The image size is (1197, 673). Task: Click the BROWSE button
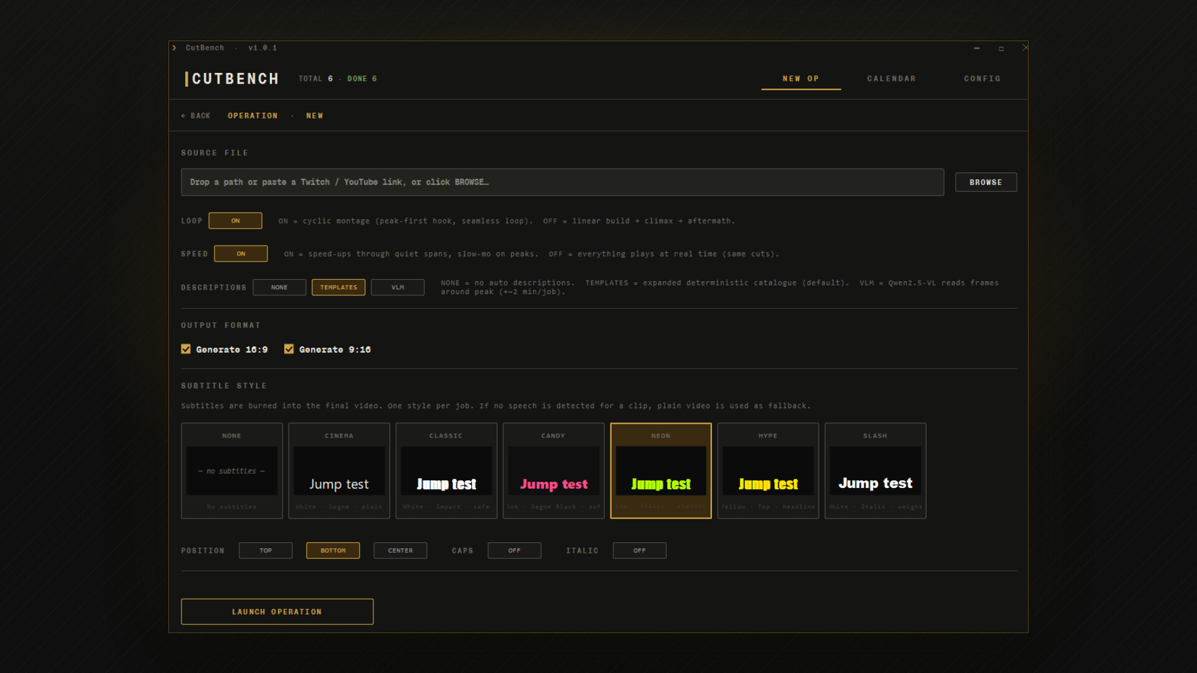point(986,182)
